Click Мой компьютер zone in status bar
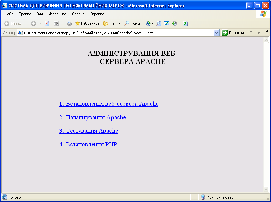The width and height of the screenshot is (271, 202). pos(220,197)
